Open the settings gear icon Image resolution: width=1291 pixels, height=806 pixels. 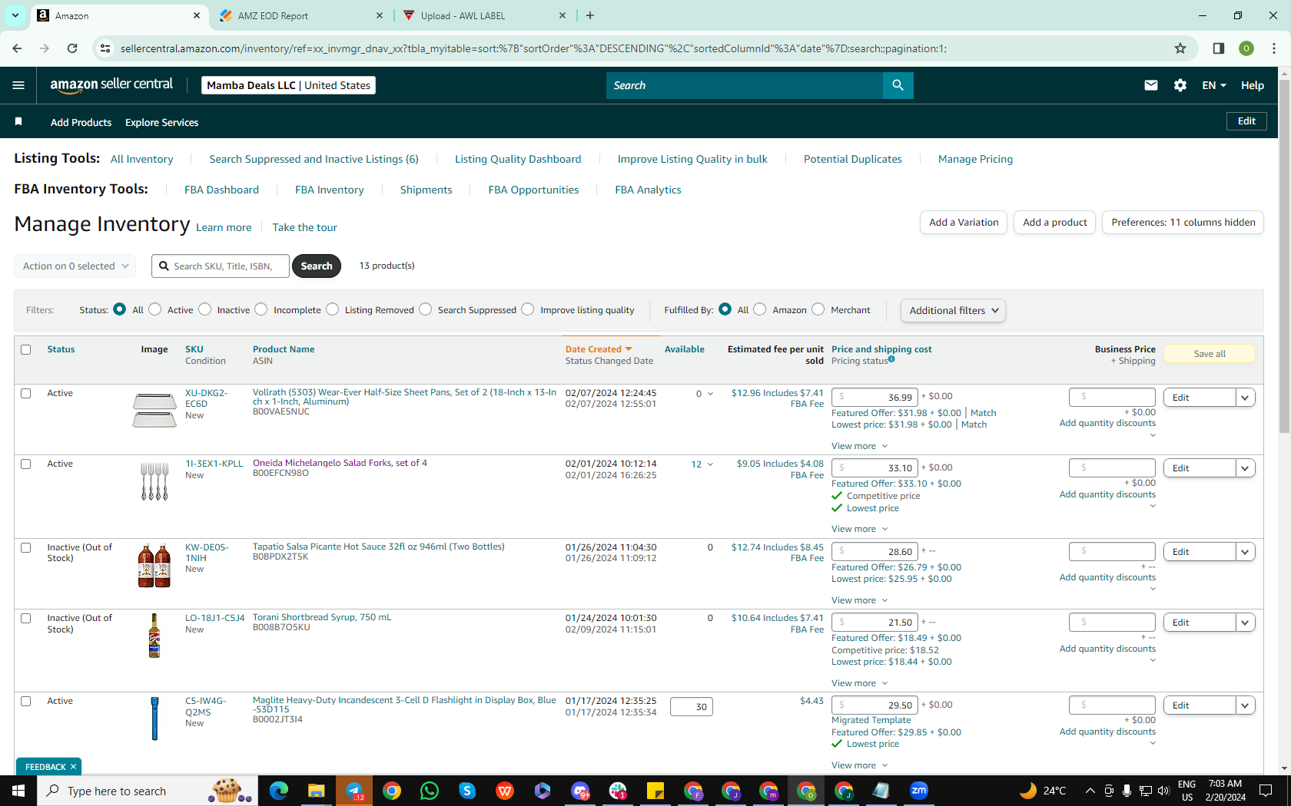(x=1180, y=85)
